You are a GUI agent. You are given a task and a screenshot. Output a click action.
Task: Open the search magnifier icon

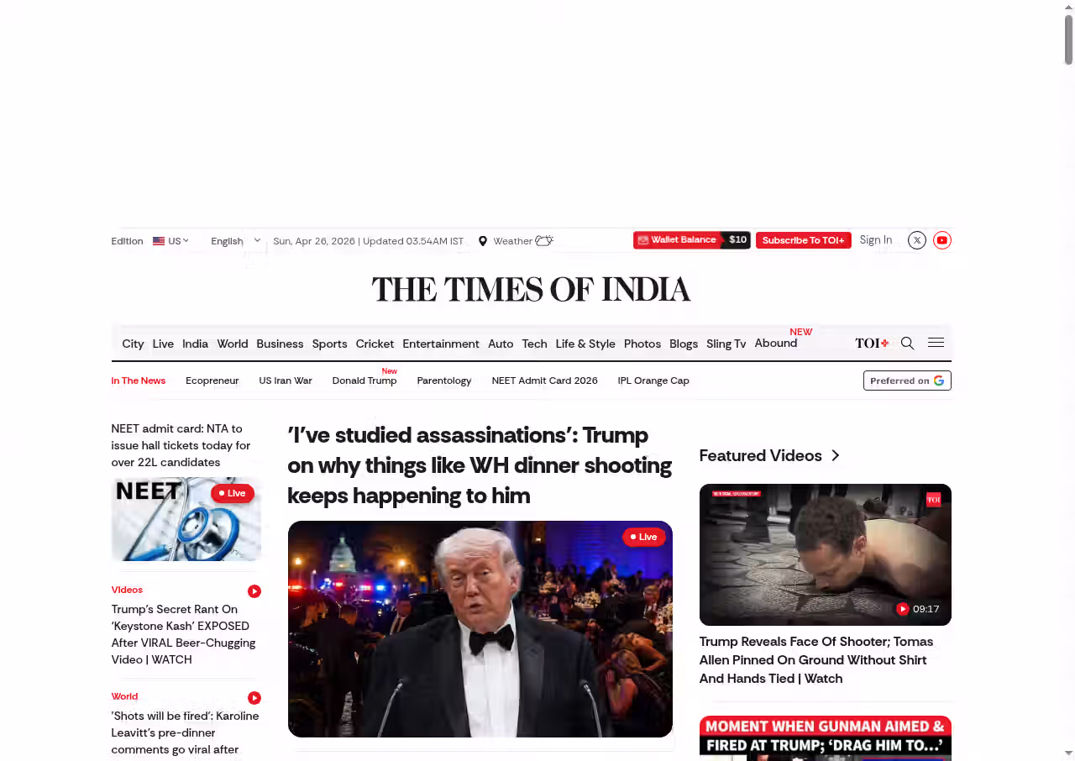click(907, 343)
